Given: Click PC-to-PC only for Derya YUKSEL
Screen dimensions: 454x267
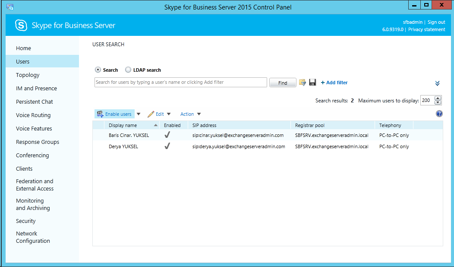Looking at the screenshot, I should coord(394,146).
